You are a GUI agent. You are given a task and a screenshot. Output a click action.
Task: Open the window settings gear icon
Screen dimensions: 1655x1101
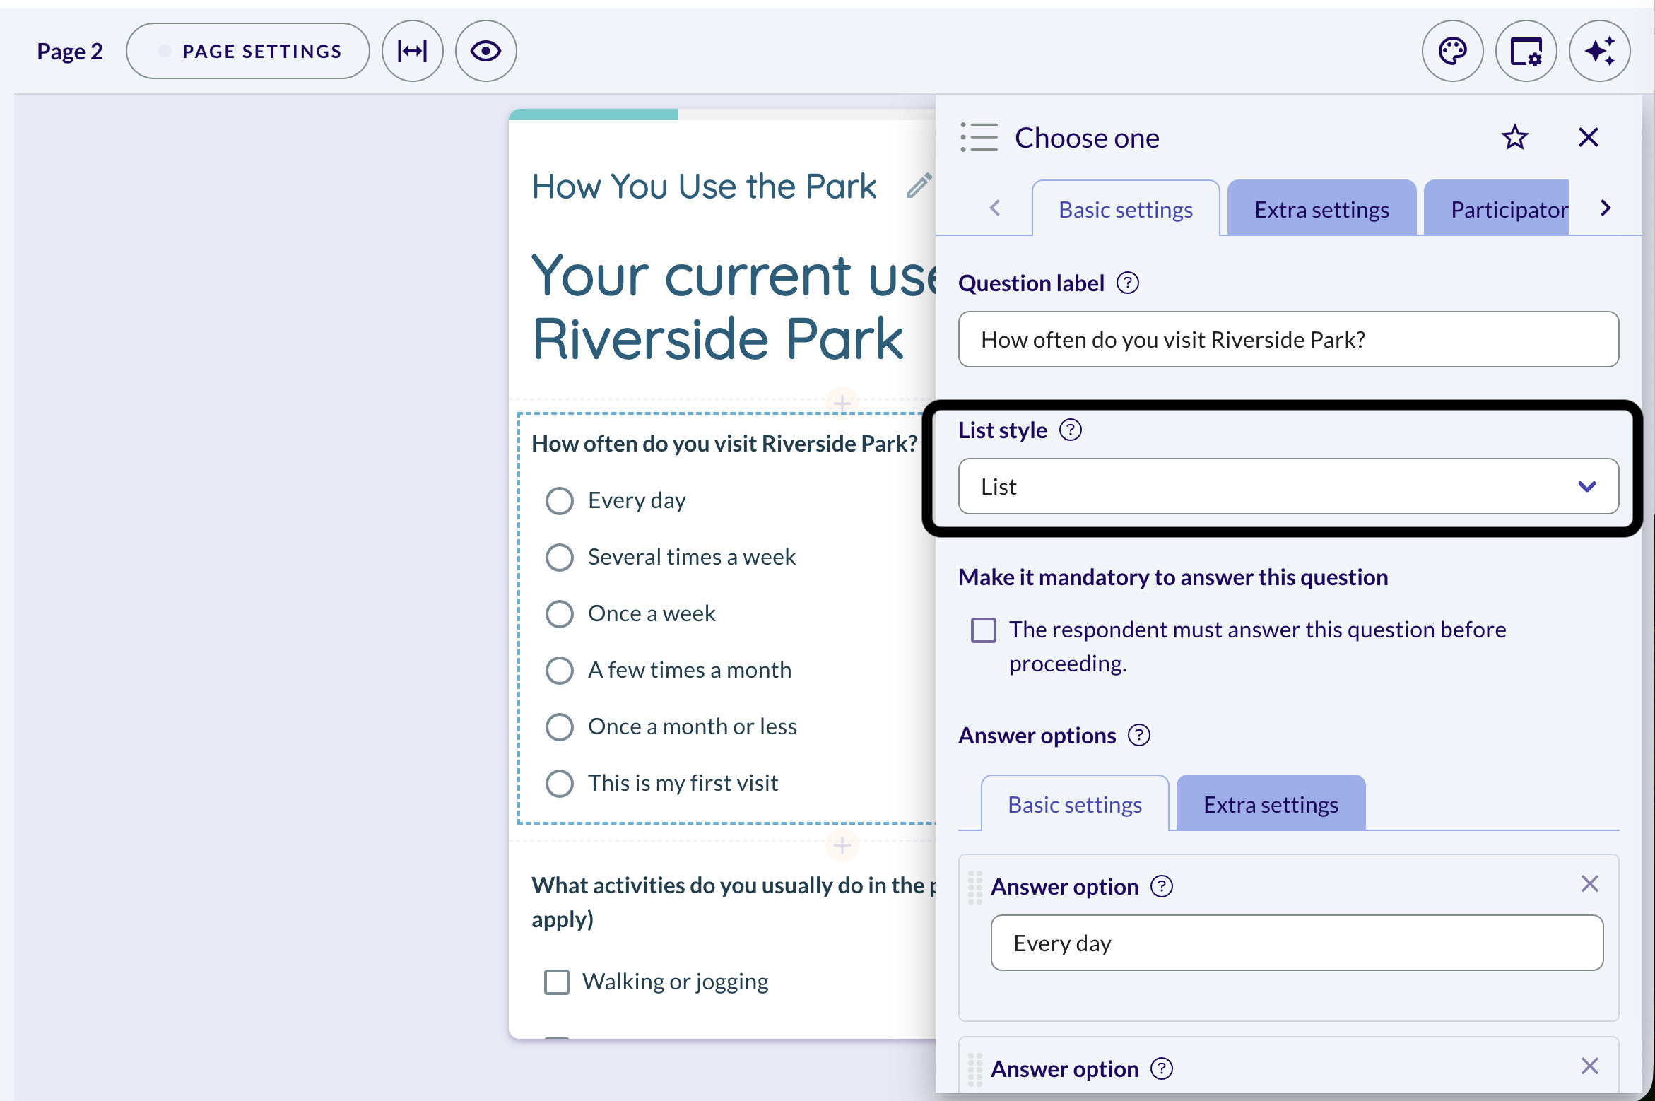[x=1526, y=51]
